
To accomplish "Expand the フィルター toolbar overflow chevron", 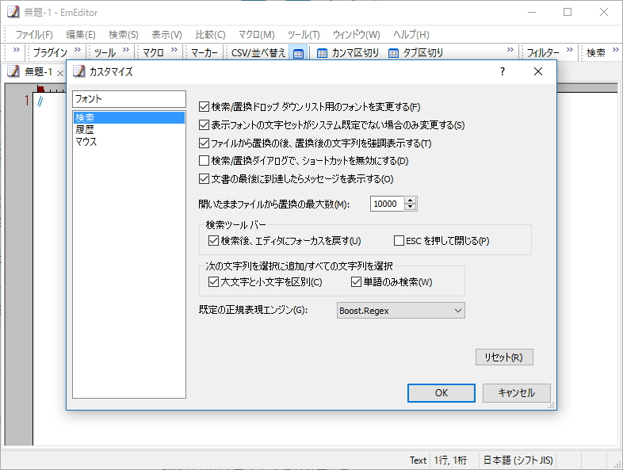I will pos(570,50).
